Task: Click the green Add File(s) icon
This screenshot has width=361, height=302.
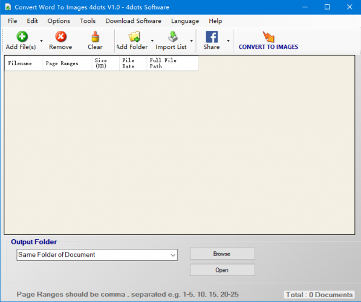Action: (x=22, y=37)
